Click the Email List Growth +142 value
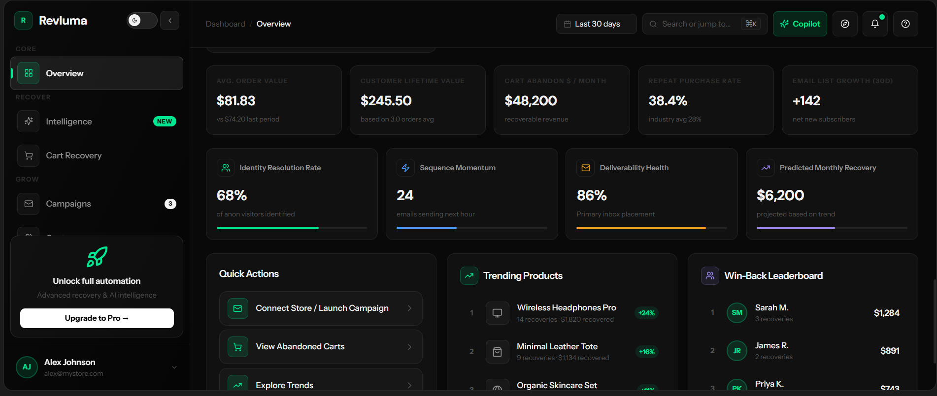 click(x=806, y=101)
